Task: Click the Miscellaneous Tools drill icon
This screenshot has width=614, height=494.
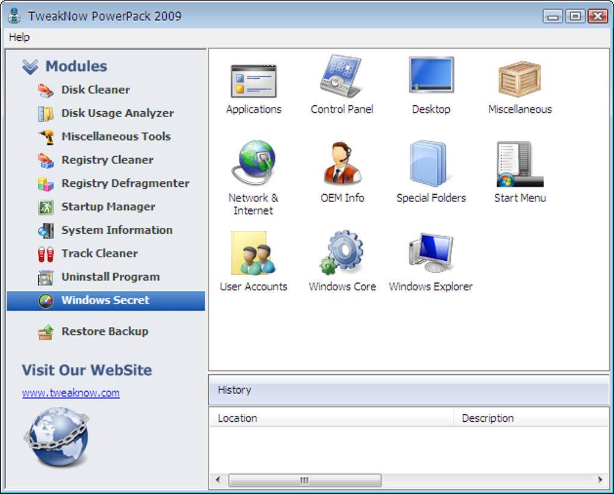Action: pos(46,137)
